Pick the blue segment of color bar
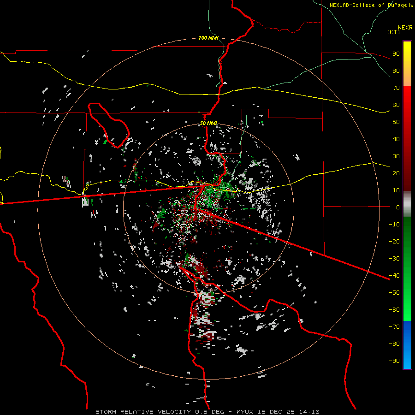The height and width of the screenshot is (415, 415). tap(407, 345)
